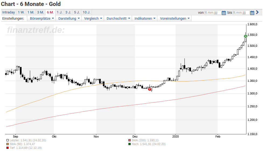
Task: Click the green Hoch legend swatch
Action: coord(130,144)
